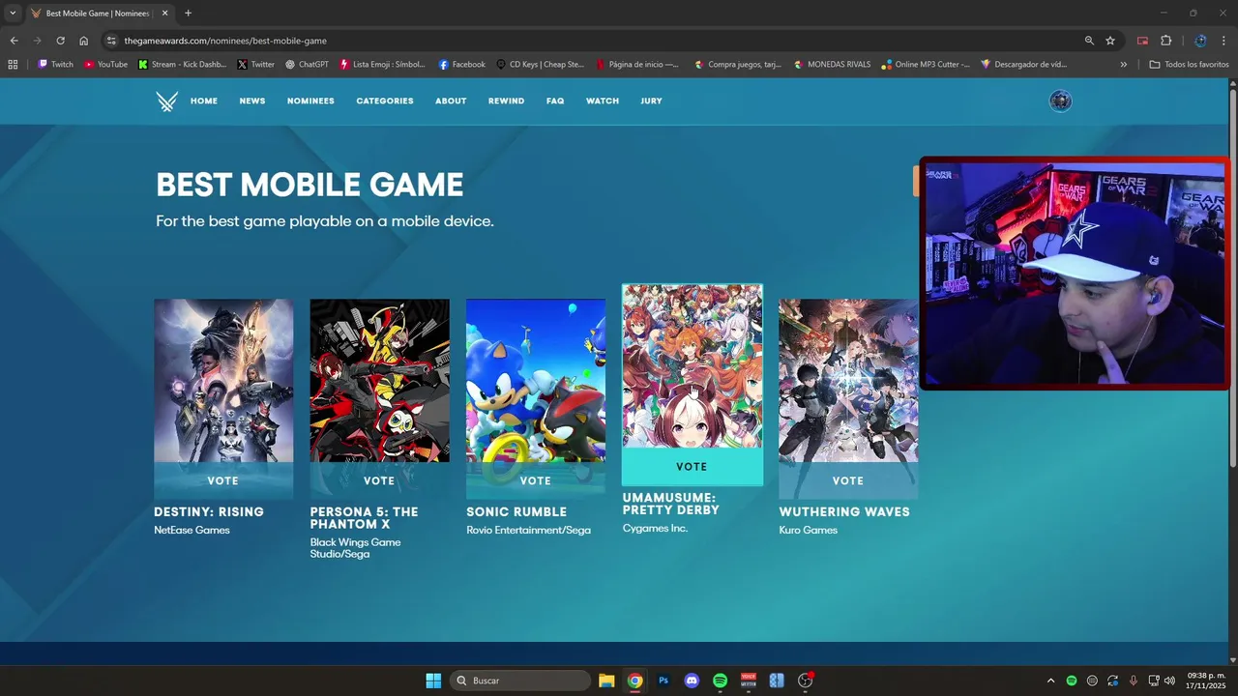The width and height of the screenshot is (1238, 696).
Task: Open Stream - Kick Dashboard bookmark
Action: tap(182, 65)
